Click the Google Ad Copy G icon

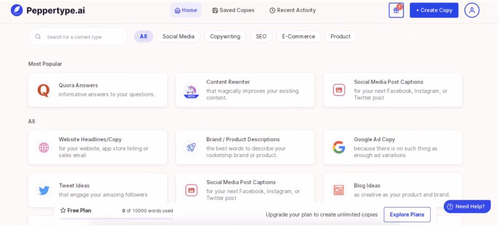(x=338, y=147)
